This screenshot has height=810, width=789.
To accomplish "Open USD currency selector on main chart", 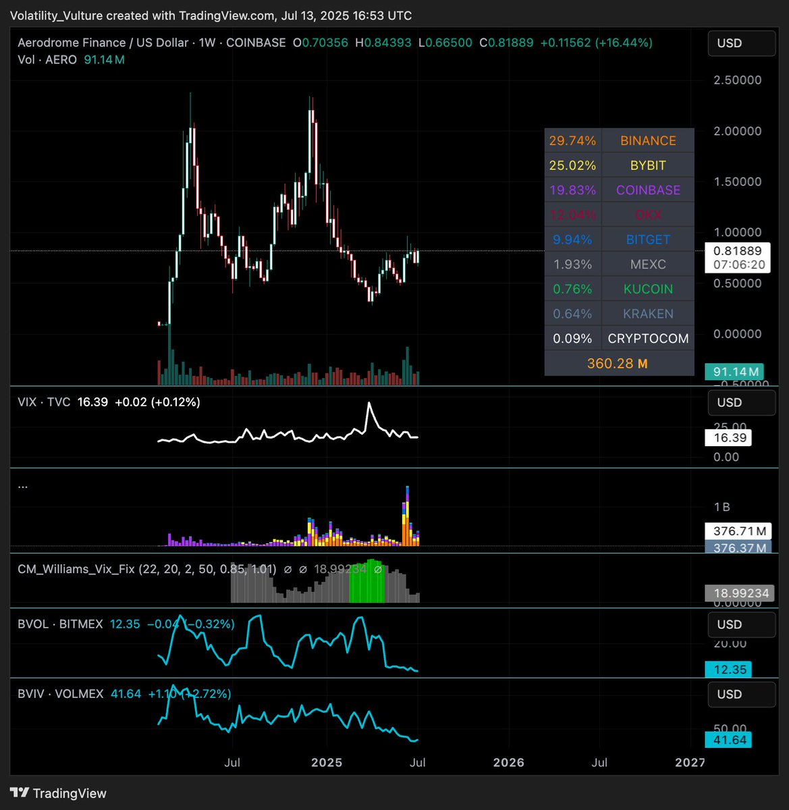I will pyautogui.click(x=741, y=43).
